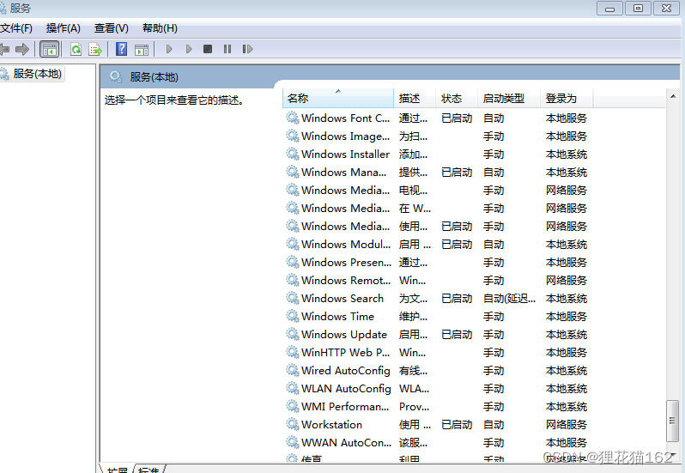This screenshot has width=685, height=473.
Task: Select the Windows Remot... service row
Action: 437,280
